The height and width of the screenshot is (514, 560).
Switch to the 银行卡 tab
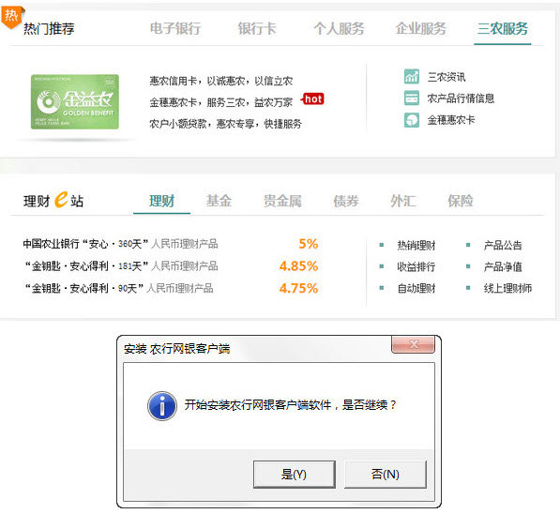tap(257, 28)
